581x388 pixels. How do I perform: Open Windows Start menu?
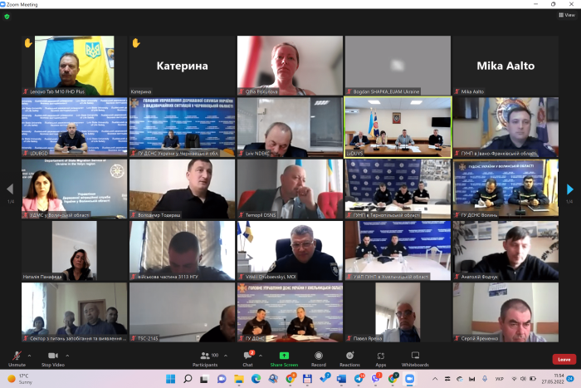(171, 379)
